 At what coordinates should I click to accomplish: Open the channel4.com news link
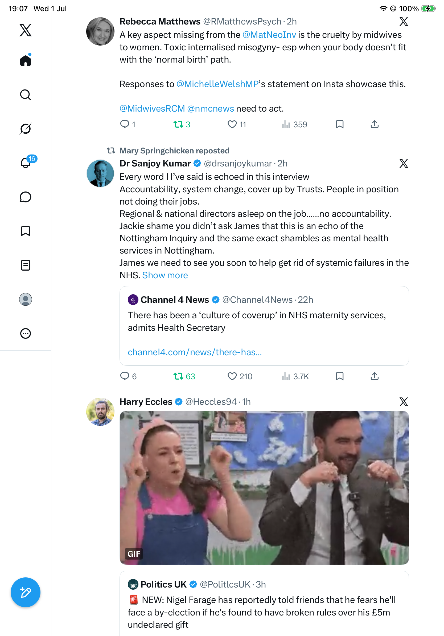195,352
